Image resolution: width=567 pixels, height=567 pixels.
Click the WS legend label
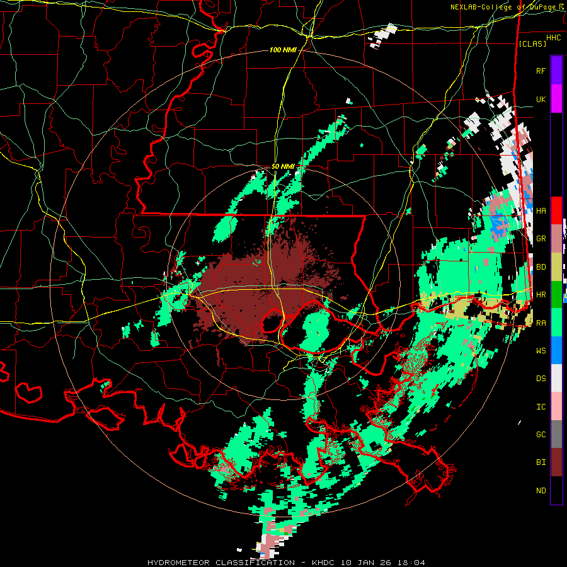click(x=541, y=351)
